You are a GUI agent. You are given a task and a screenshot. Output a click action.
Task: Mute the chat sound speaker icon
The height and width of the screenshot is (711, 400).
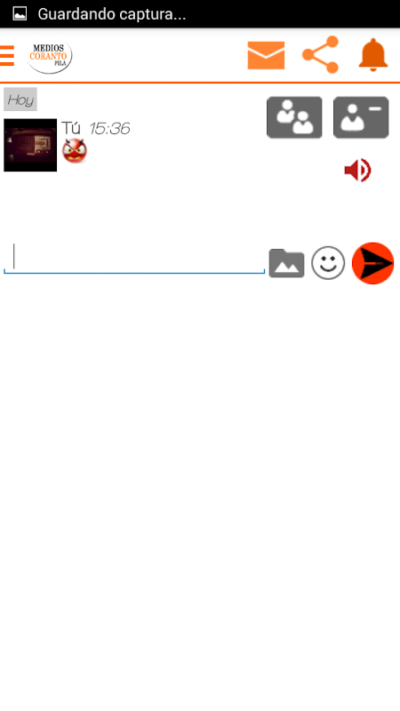(358, 171)
